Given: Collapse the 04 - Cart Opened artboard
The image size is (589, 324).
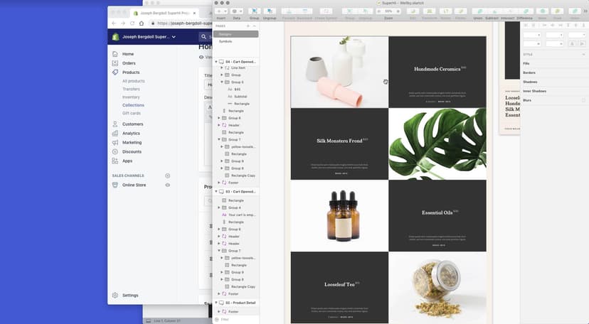Looking at the screenshot, I should [217, 62].
